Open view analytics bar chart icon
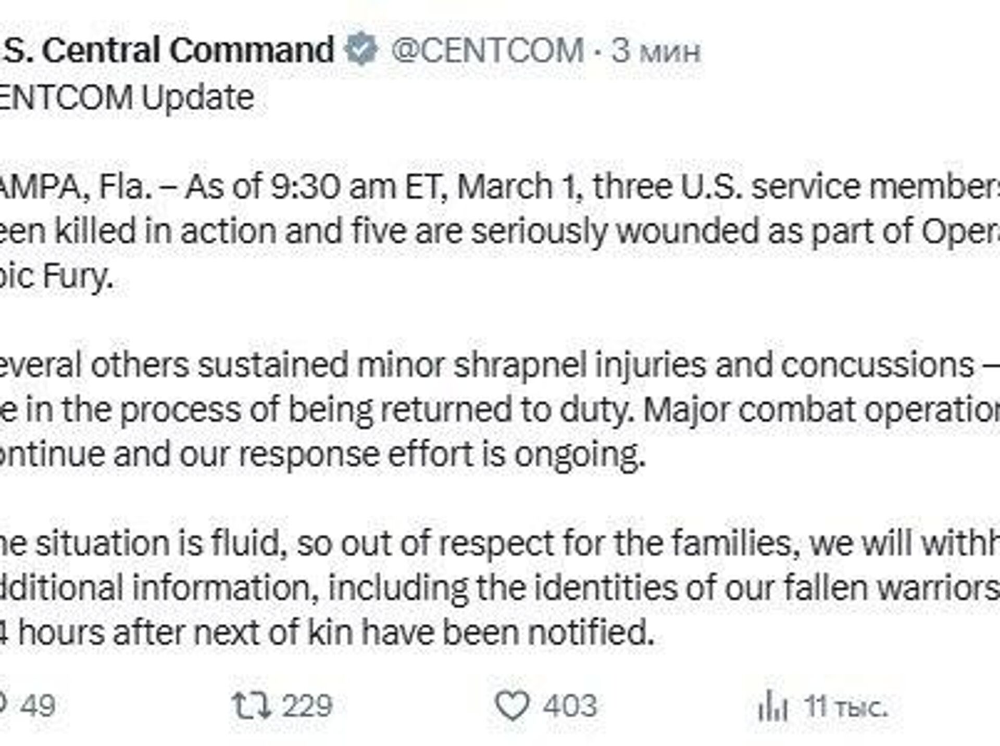1000x746 pixels. [772, 707]
